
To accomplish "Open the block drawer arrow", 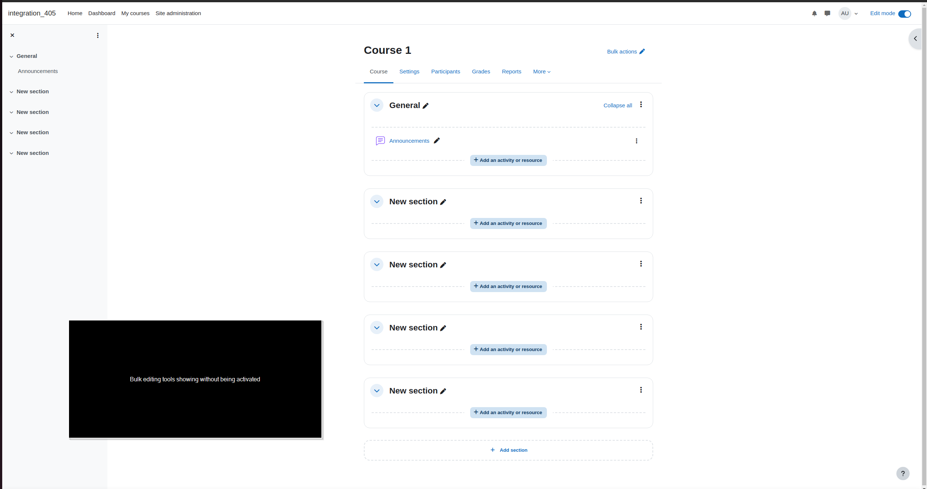I will tap(915, 39).
